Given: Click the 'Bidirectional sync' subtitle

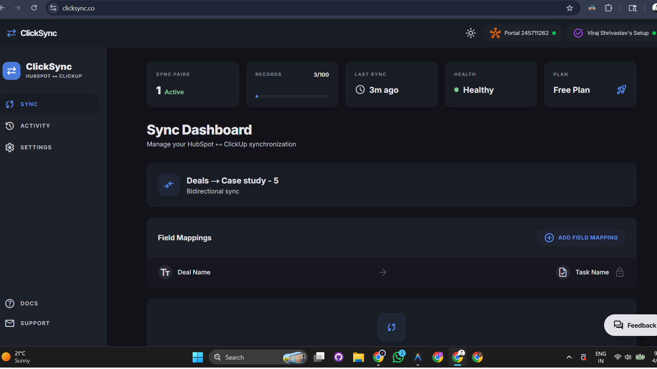Looking at the screenshot, I should click(x=213, y=191).
